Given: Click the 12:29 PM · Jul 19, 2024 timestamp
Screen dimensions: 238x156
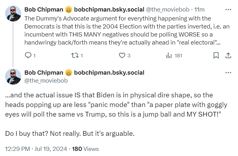Looking at the screenshot, I should click(x=36, y=149).
